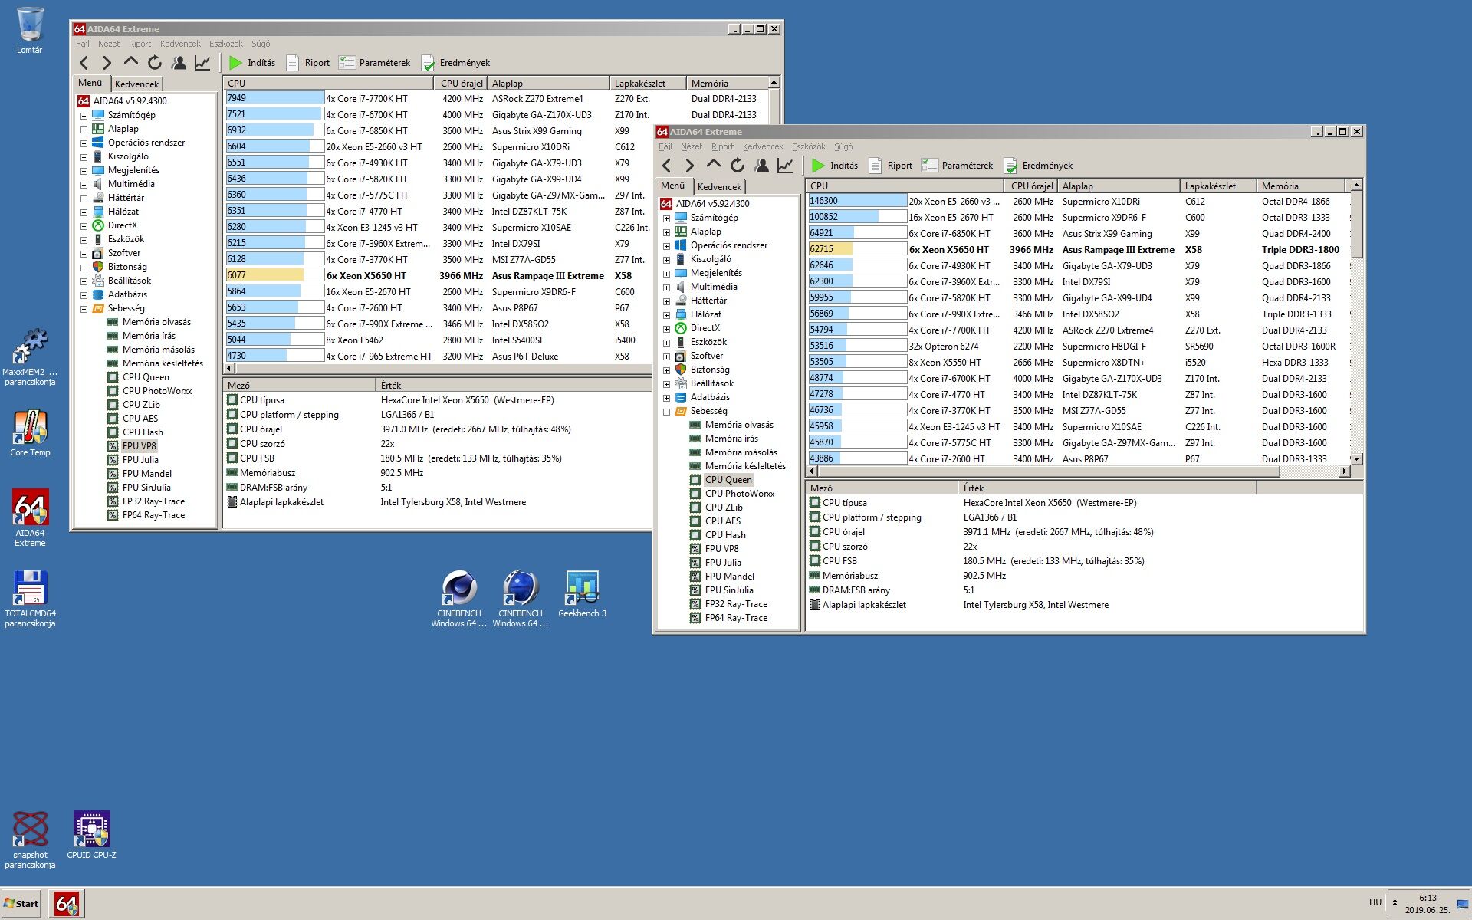This screenshot has height=920, width=1472.
Task: Click HU language indicator in system tray
Action: click(x=1375, y=902)
